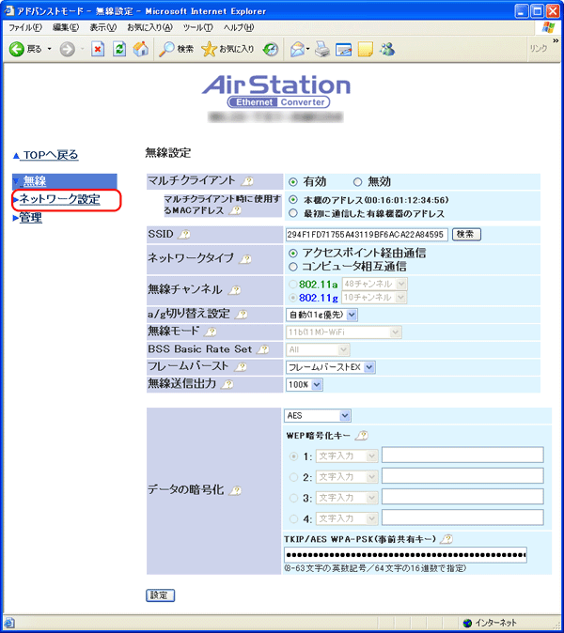Screen dimensions: 564x633
Task: Open the AES encryption type dropdown
Action: [x=317, y=415]
